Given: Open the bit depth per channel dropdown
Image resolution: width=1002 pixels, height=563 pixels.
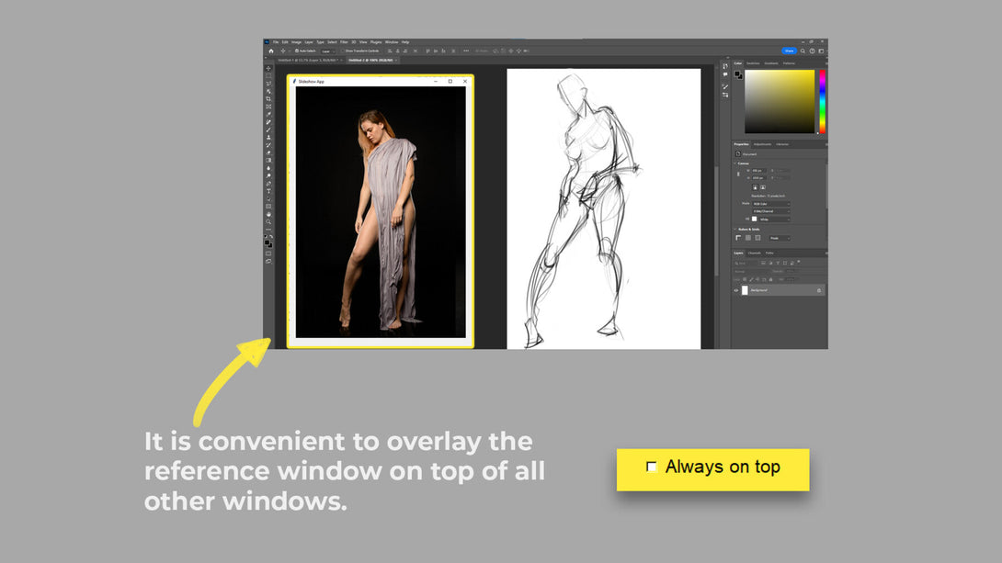Looking at the screenshot, I should click(771, 211).
